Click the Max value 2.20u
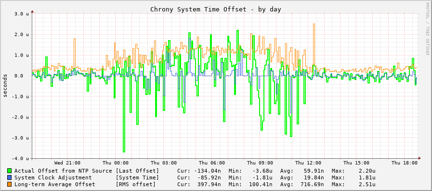Viewport: 432px width, 191px height. tap(367, 171)
